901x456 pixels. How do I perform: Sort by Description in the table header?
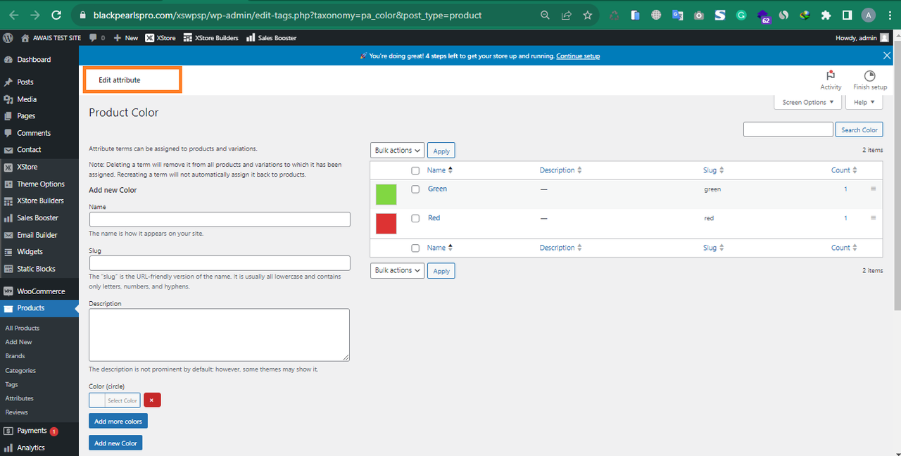click(x=562, y=170)
